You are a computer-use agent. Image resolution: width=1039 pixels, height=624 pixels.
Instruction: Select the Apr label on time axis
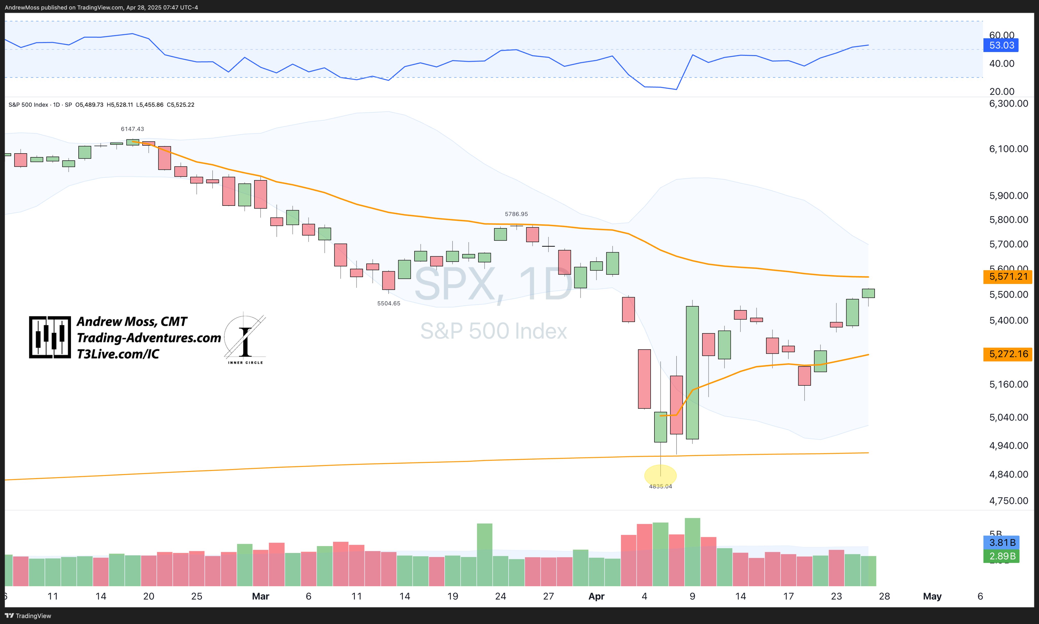pyautogui.click(x=596, y=596)
